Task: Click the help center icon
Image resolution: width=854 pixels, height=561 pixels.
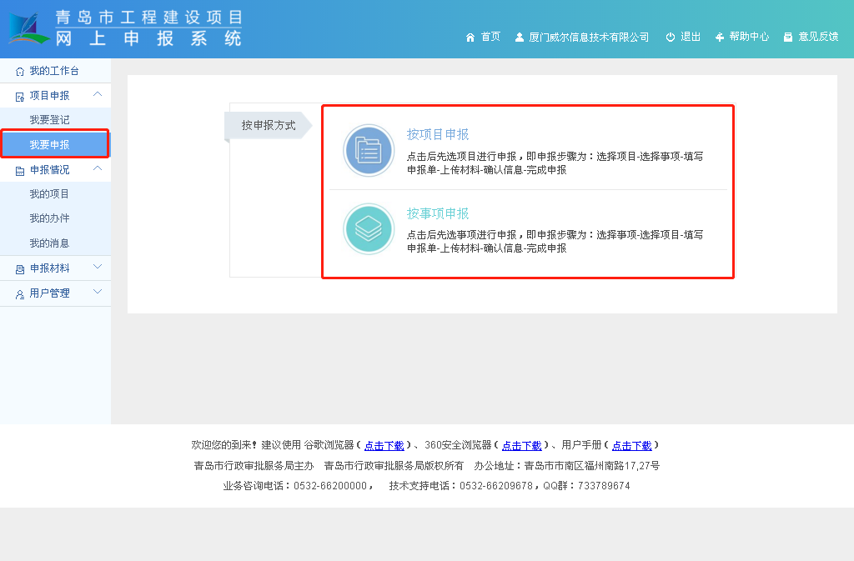Action: pyautogui.click(x=720, y=38)
